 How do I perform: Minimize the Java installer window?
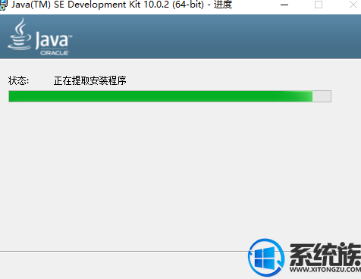tap(284, 5)
